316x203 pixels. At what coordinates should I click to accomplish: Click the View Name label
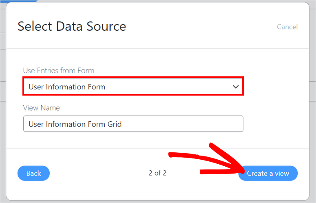pyautogui.click(x=41, y=108)
